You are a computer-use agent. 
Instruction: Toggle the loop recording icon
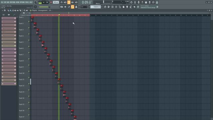(76, 2)
